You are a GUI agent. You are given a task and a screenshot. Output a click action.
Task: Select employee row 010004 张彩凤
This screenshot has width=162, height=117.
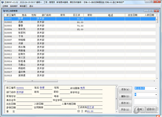coord(80,29)
